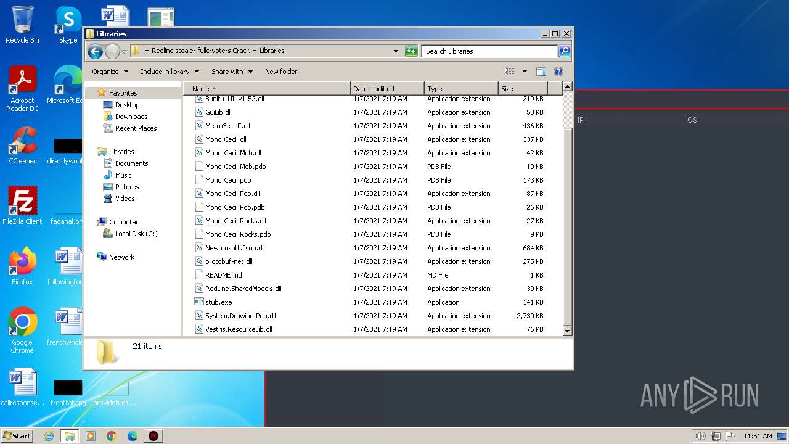This screenshot has width=789, height=444.
Task: Click the Change your view icon
Action: click(x=510, y=72)
